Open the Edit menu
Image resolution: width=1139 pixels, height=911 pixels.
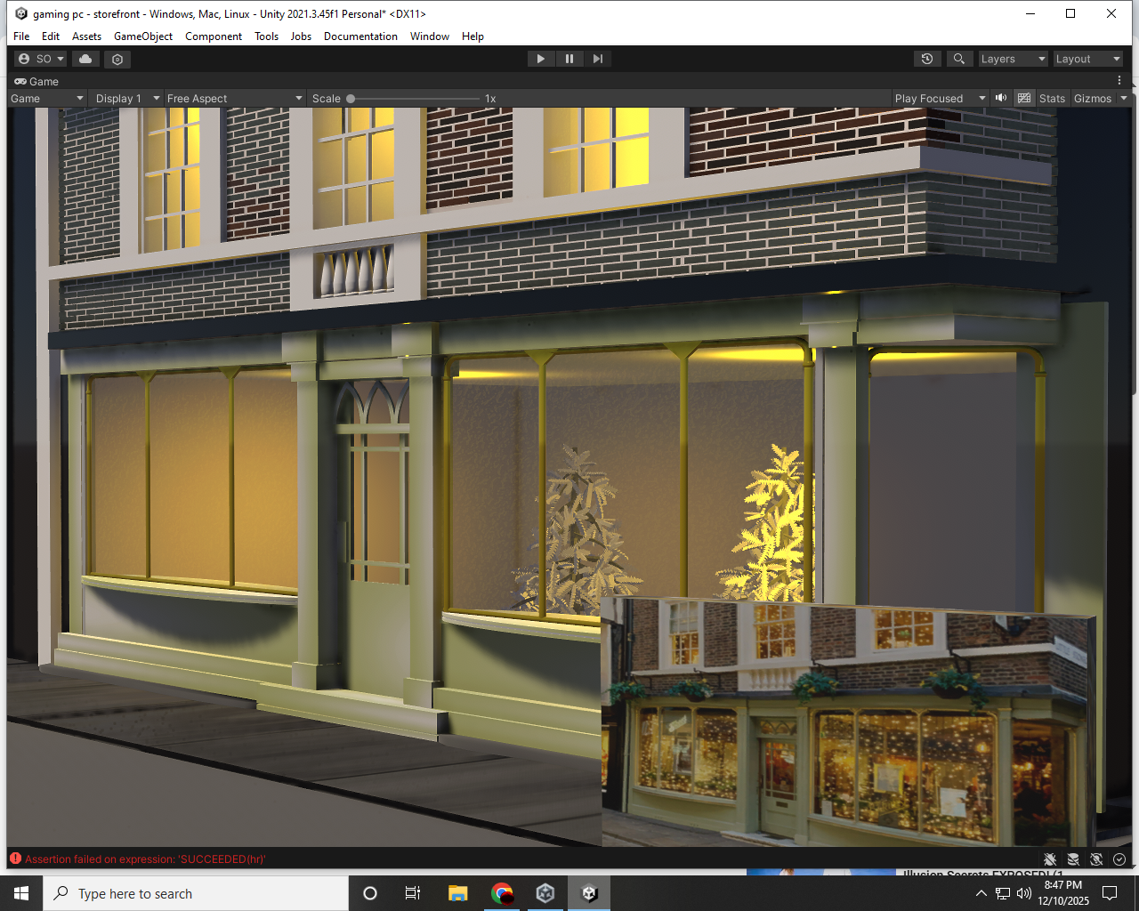point(51,36)
